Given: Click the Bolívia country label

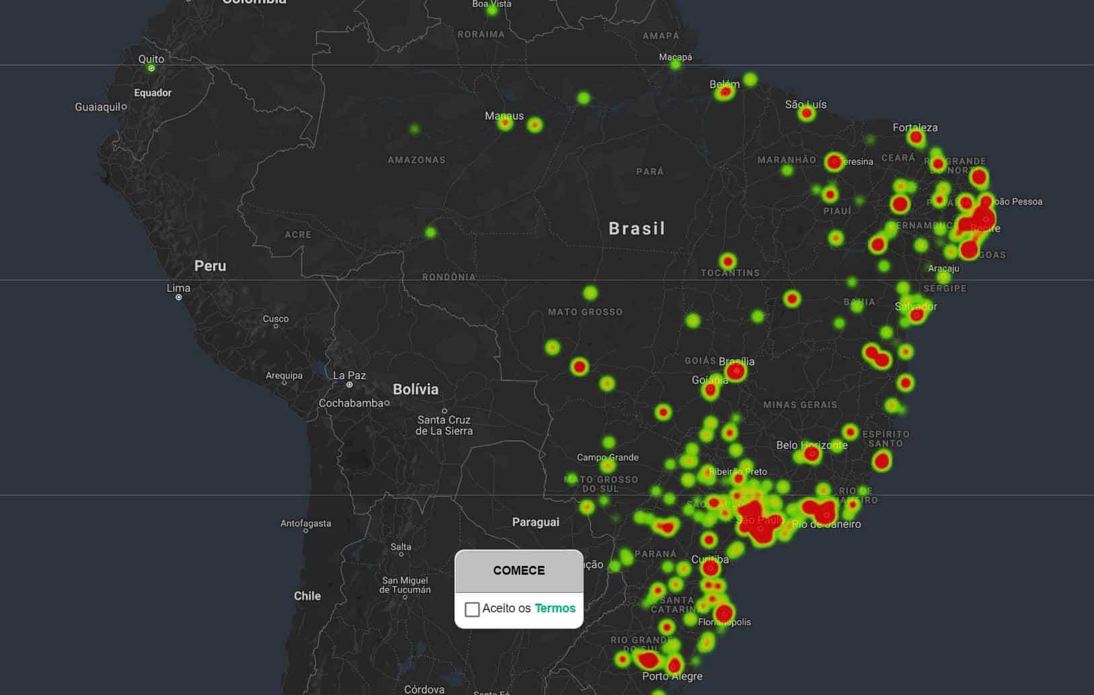Looking at the screenshot, I should 415,389.
